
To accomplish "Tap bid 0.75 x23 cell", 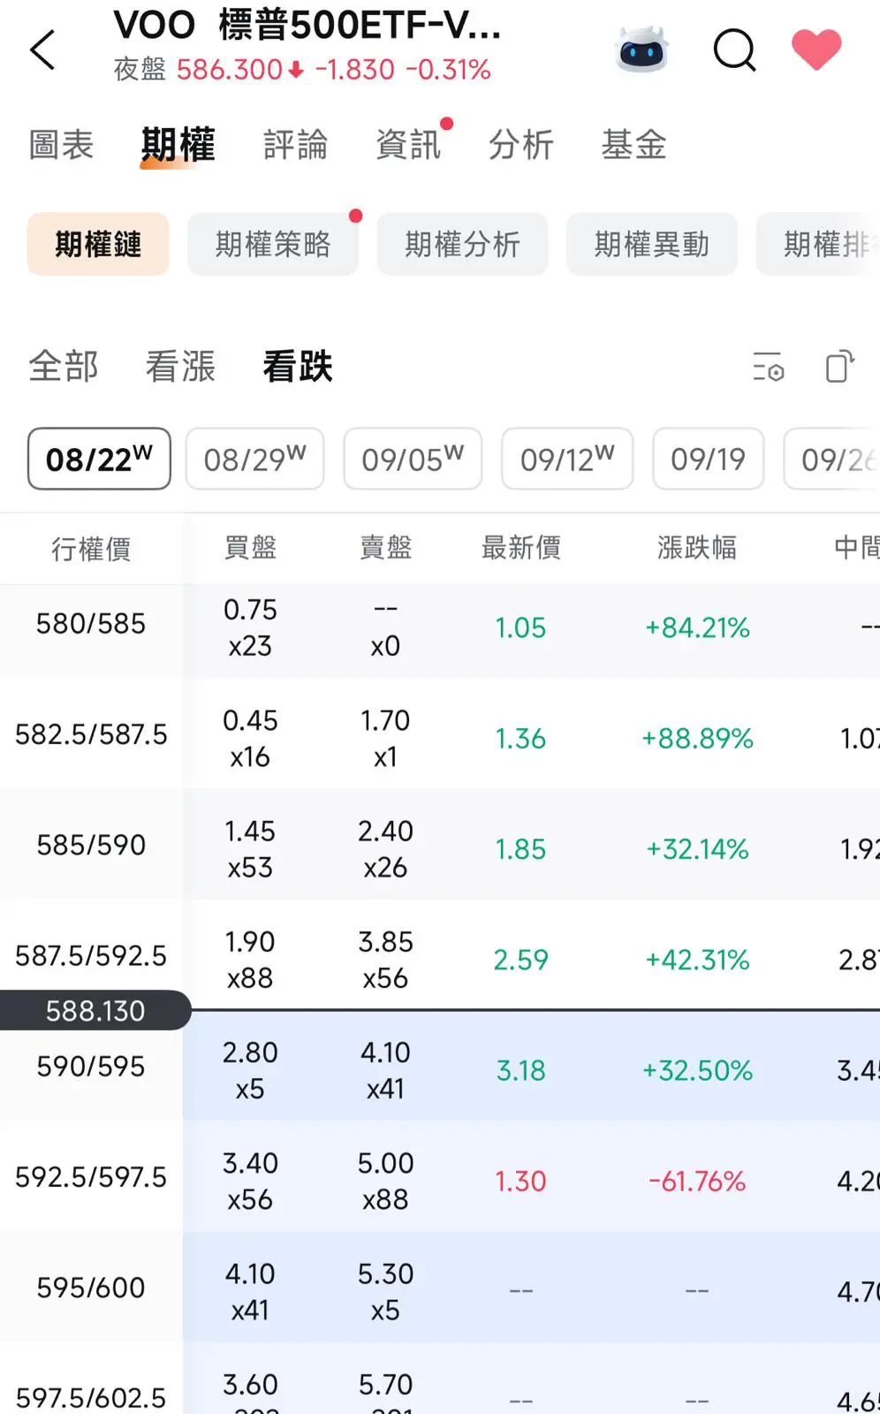I will 250,627.
